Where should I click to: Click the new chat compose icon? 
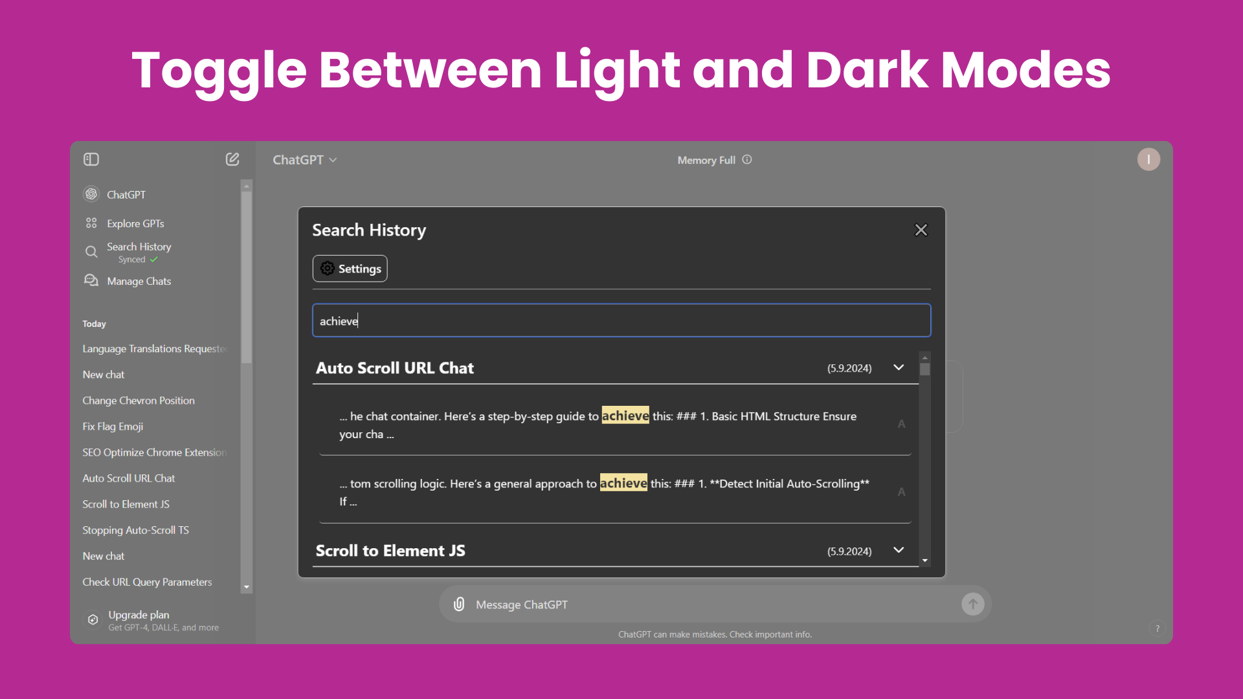pyautogui.click(x=232, y=159)
